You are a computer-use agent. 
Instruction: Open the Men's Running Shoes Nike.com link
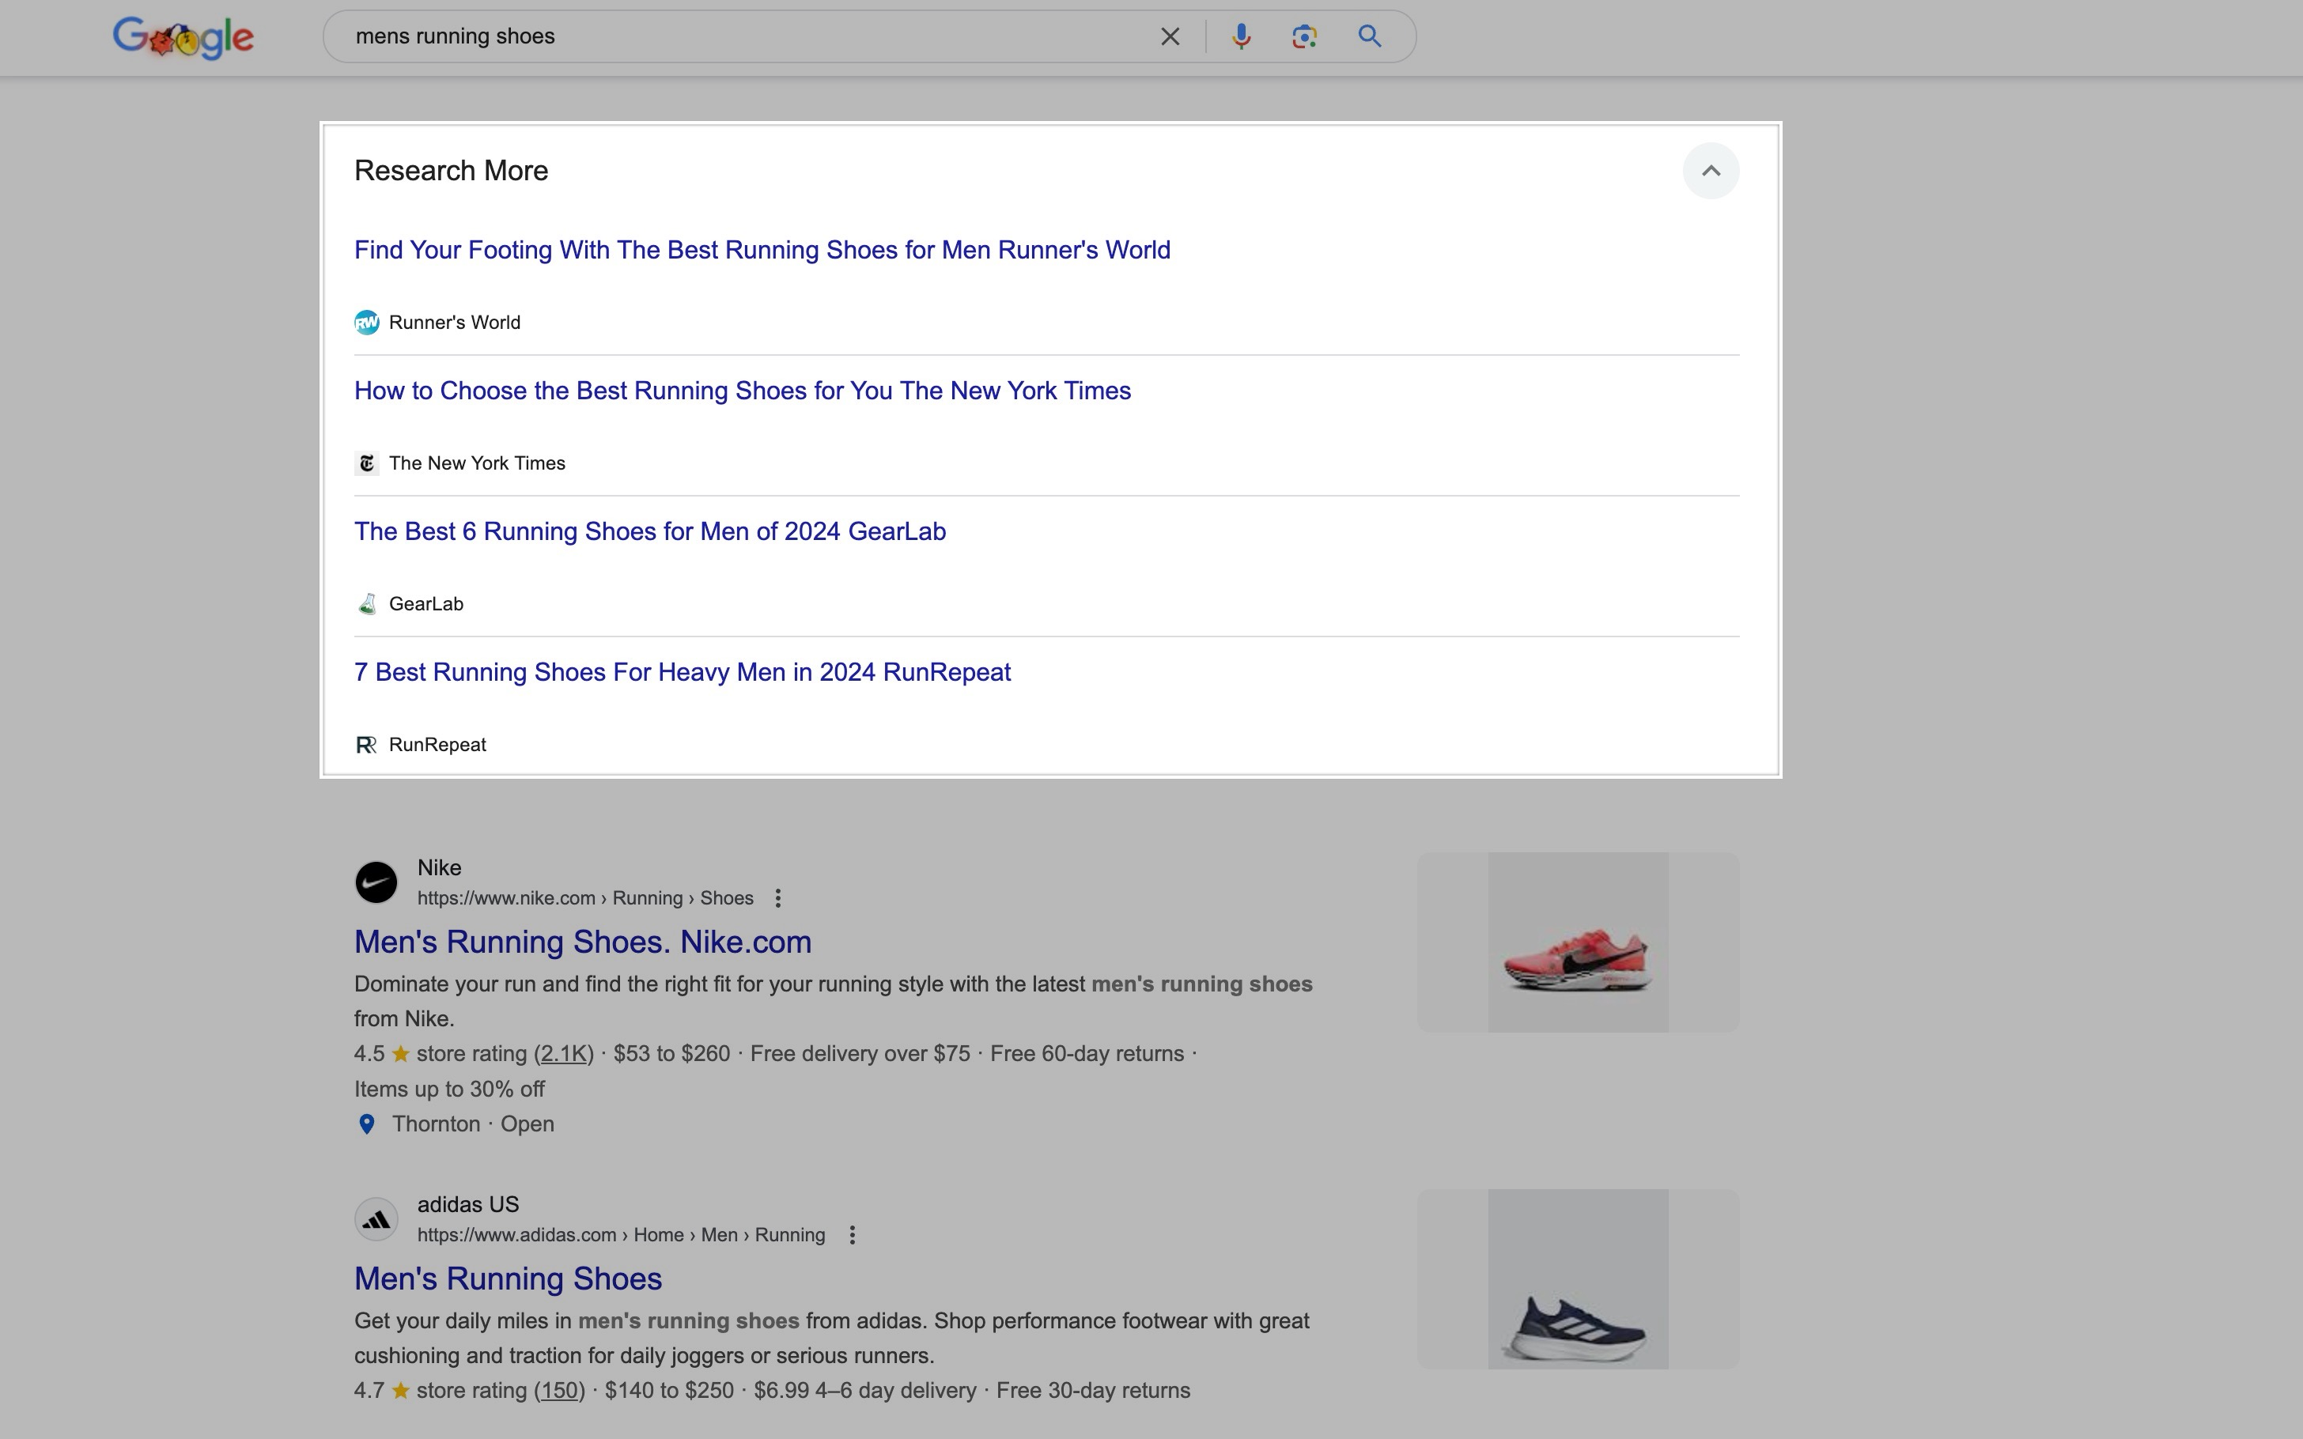pyautogui.click(x=582, y=941)
